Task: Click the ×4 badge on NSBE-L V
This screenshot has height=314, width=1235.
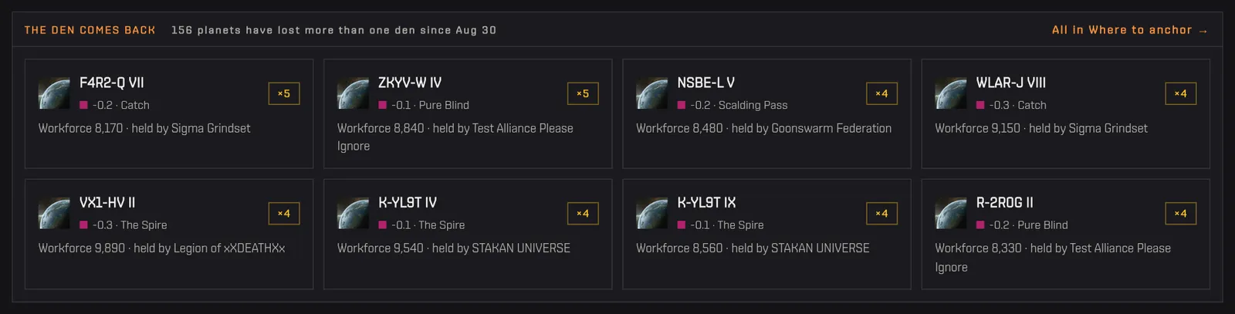Action: click(x=881, y=93)
